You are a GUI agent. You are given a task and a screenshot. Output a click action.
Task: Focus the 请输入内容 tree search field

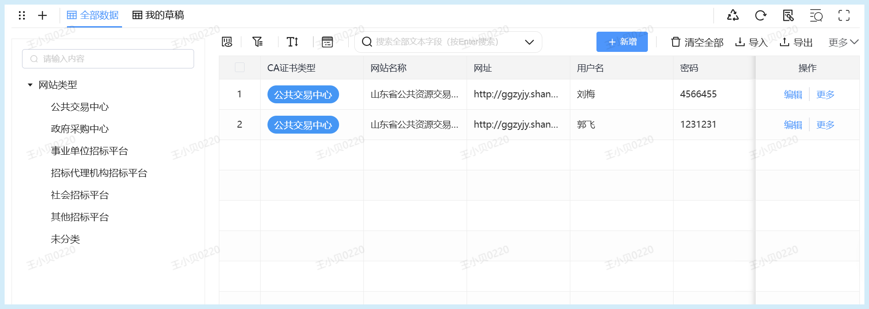point(108,59)
